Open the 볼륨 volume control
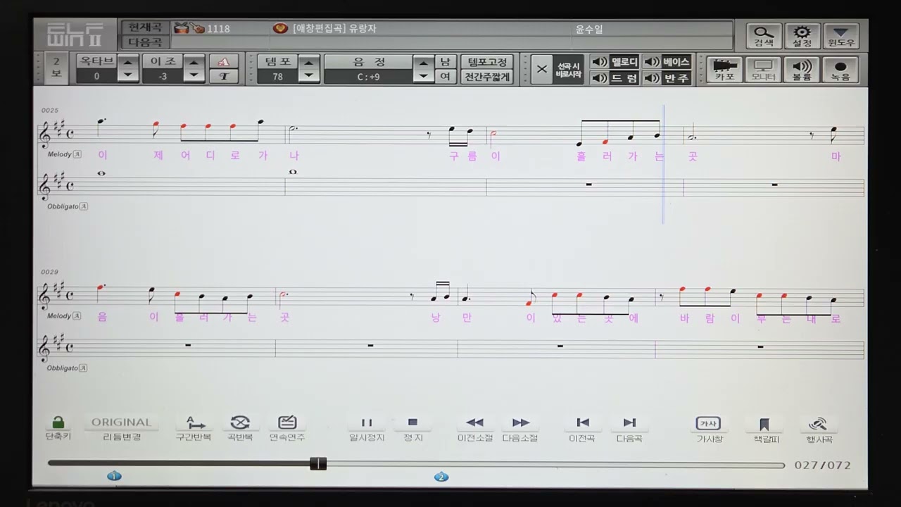901x507 pixels. pos(802,70)
